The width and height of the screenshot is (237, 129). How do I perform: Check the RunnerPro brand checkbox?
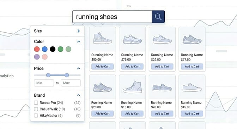click(36, 103)
